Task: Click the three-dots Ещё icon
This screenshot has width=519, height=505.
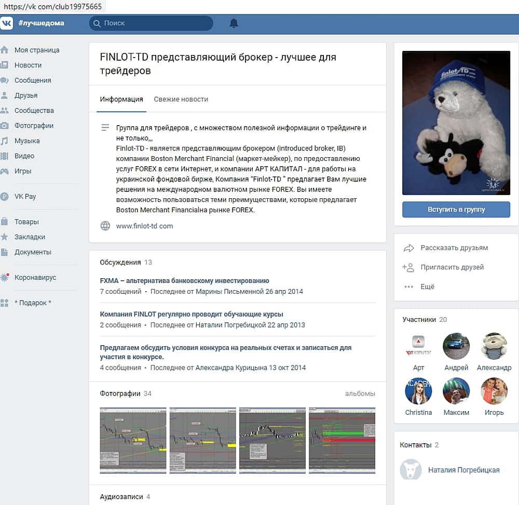Action: pyautogui.click(x=409, y=286)
